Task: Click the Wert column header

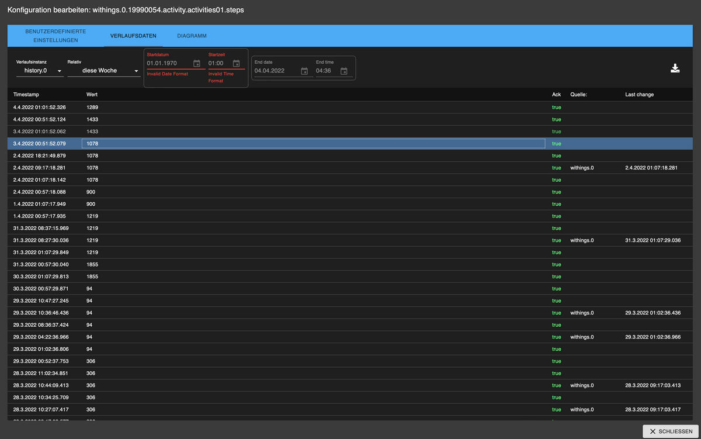Action: click(92, 95)
